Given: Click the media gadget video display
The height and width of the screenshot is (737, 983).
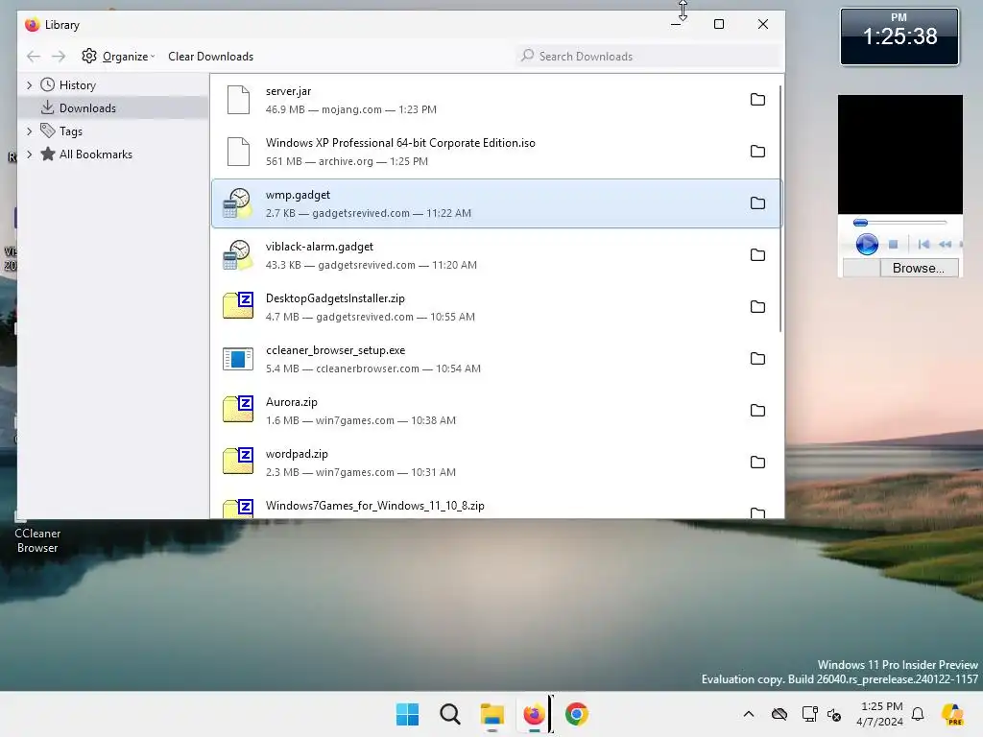Looking at the screenshot, I should click(x=900, y=155).
